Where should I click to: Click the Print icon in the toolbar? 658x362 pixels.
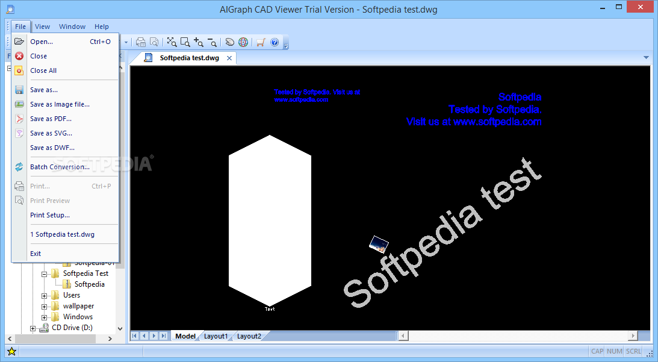pos(141,42)
